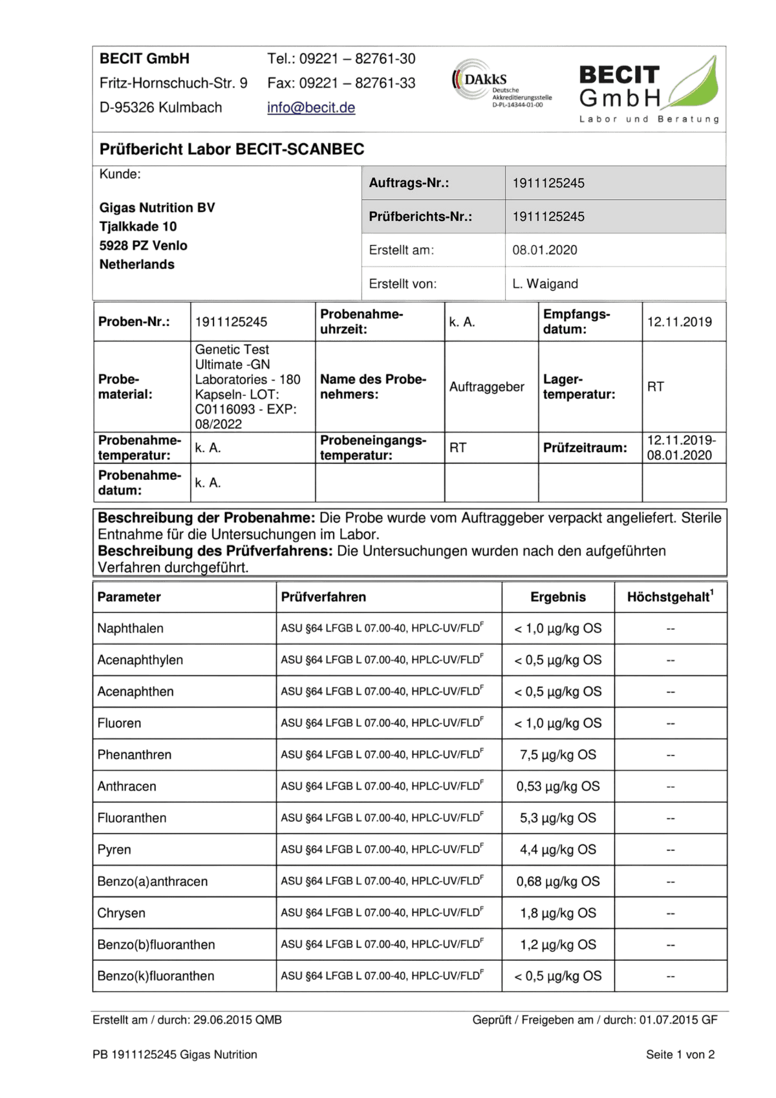Click the result '7,5 µg/kg OS'
The image size is (776, 1098).
(x=558, y=755)
